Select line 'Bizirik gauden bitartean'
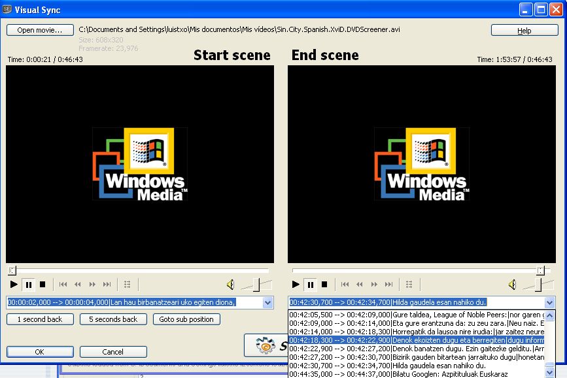Screen dimensions: 567x378 coord(417,357)
